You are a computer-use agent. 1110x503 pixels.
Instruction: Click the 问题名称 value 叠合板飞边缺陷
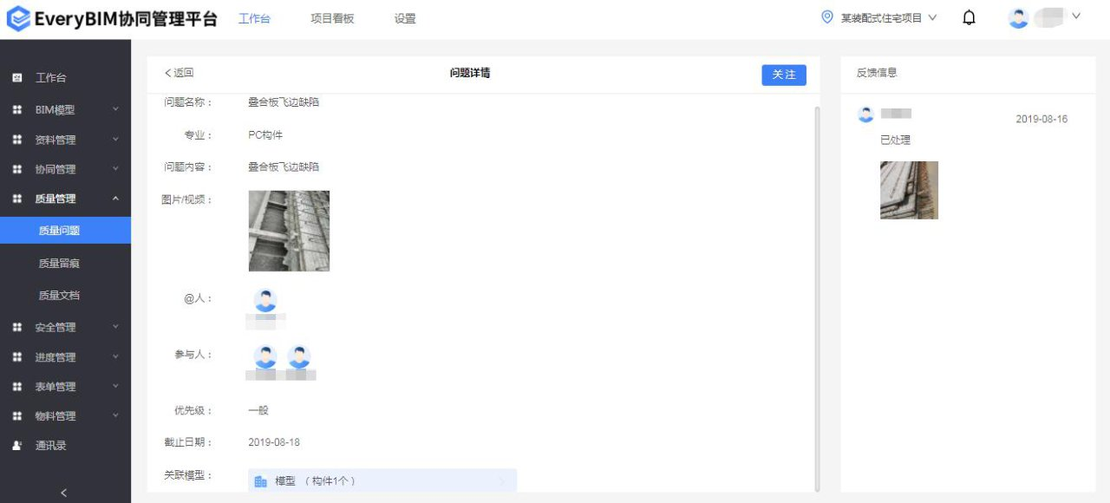[284, 102]
